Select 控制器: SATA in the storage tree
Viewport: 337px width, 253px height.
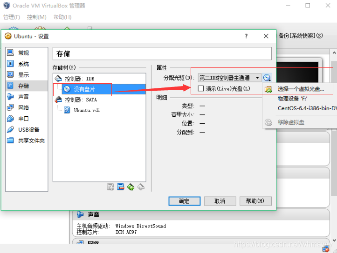pos(99,100)
